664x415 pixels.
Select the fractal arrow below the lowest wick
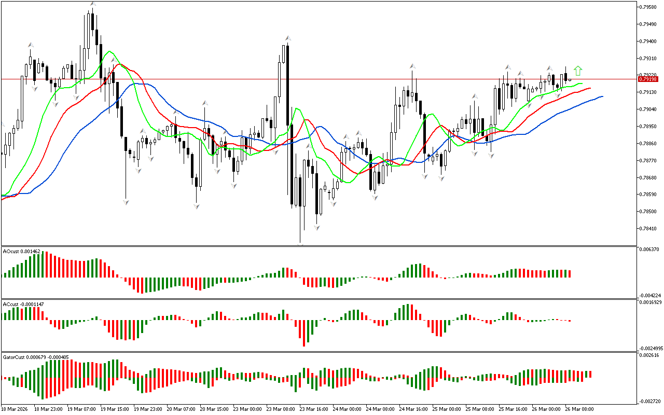click(300, 243)
